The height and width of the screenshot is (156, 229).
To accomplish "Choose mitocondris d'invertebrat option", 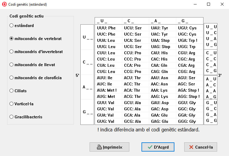I will click(12, 52).
